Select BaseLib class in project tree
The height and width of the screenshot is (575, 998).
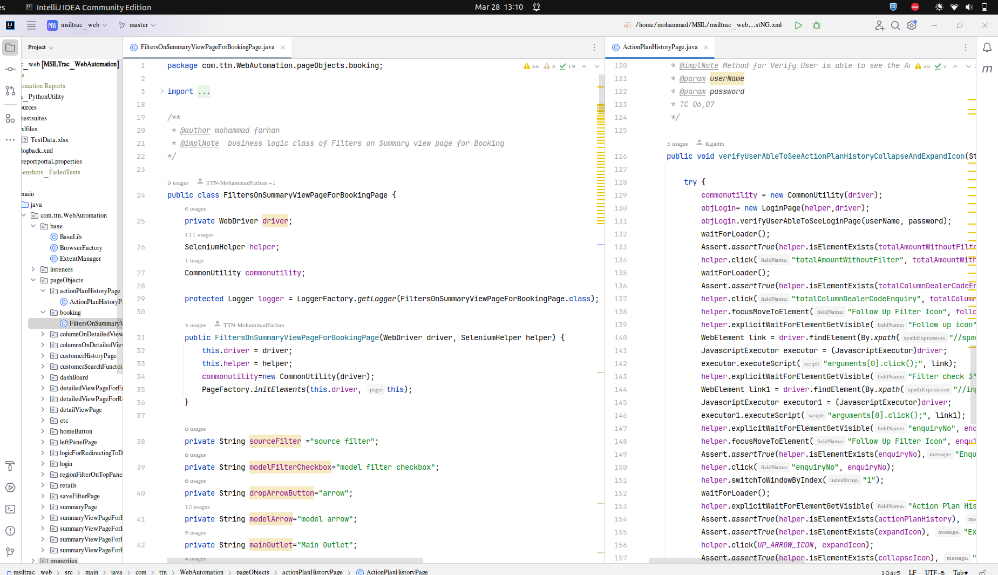coord(70,237)
